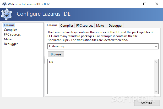Click the scroll-down arrow of the message box

click(156, 92)
